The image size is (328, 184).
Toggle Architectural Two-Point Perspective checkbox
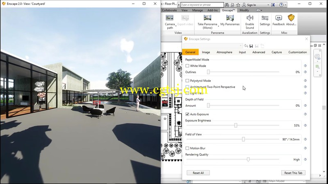[187, 87]
